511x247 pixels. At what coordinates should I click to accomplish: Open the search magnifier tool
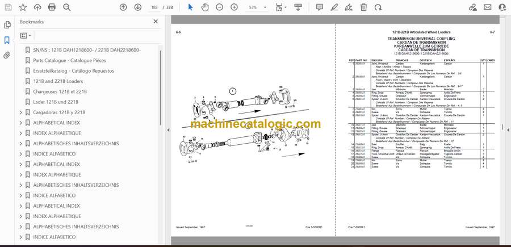(x=67, y=7)
